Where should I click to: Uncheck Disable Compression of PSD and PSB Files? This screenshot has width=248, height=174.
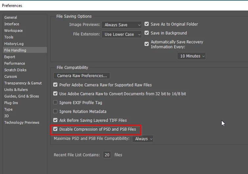55,129
